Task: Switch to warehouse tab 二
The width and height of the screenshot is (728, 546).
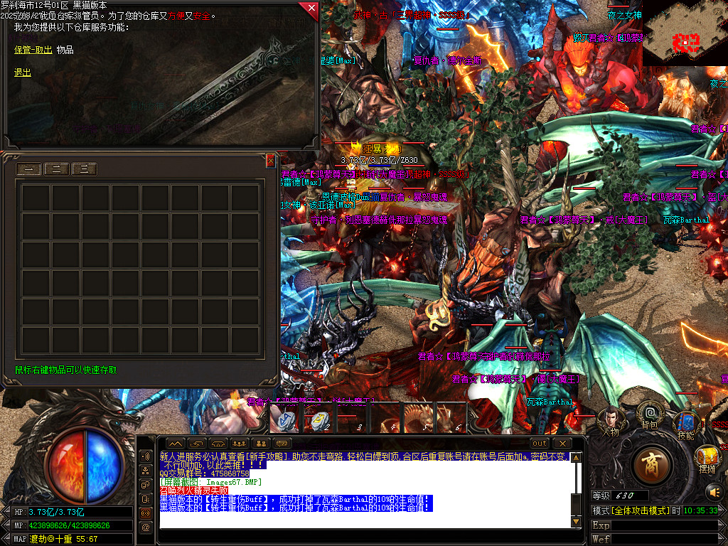Action: (56, 169)
